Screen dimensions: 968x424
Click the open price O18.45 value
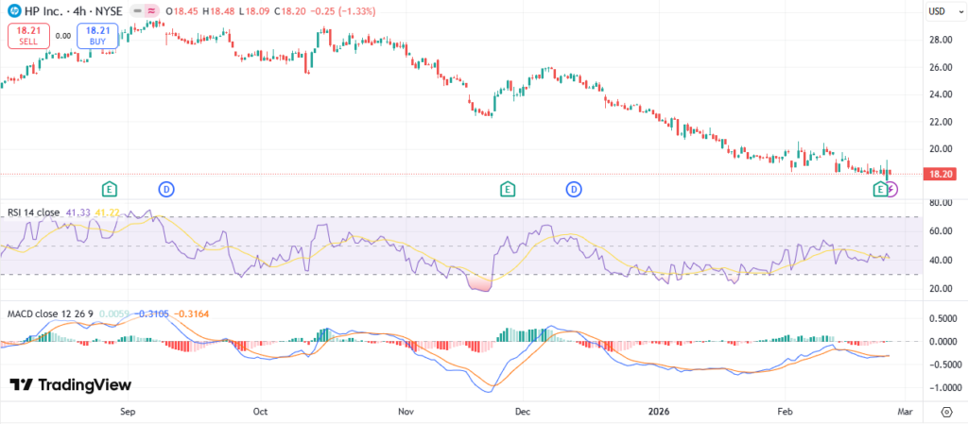pyautogui.click(x=182, y=11)
